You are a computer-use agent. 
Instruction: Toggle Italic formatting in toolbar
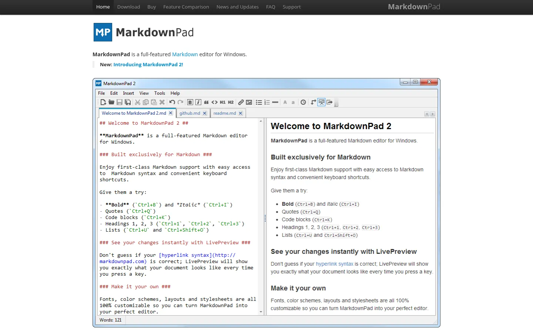(198, 102)
